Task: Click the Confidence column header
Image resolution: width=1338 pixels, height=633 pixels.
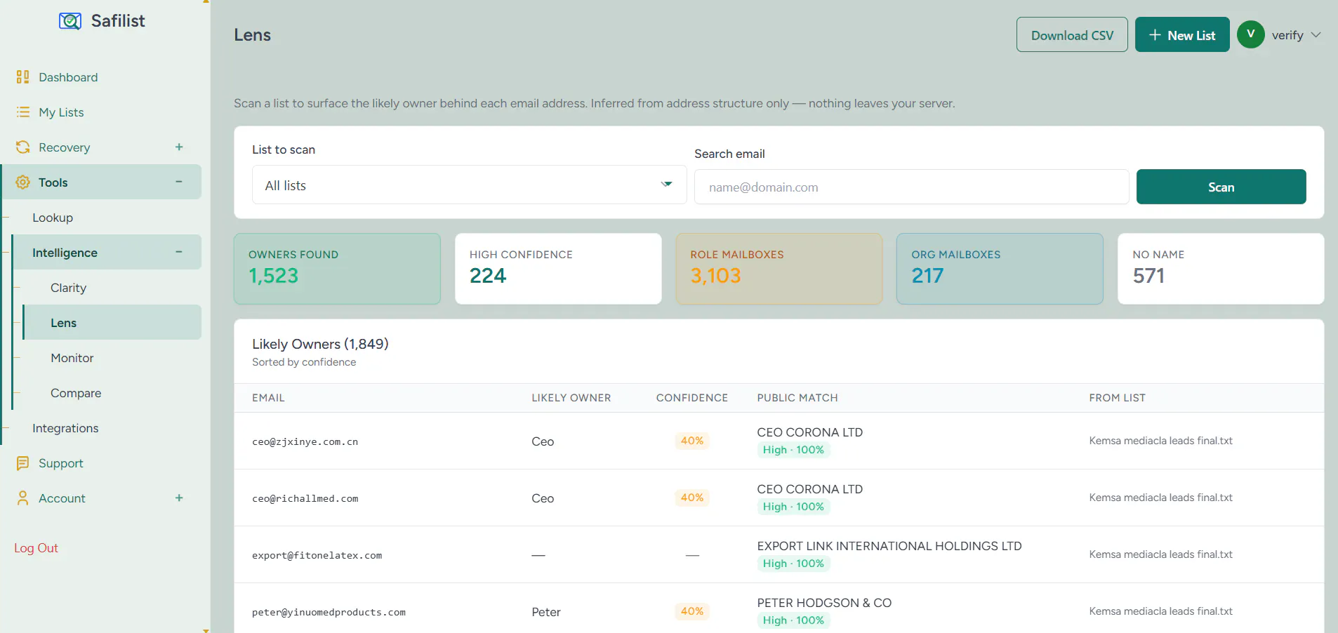Action: click(x=692, y=398)
